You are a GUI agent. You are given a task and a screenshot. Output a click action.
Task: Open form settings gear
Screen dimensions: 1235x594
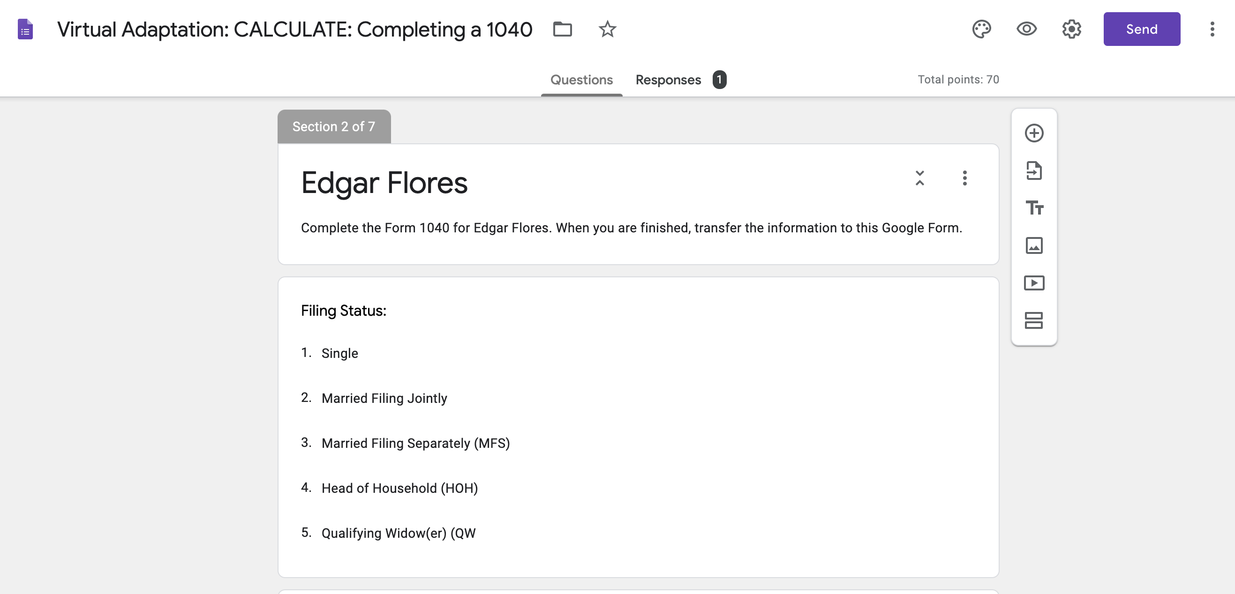pyautogui.click(x=1072, y=29)
